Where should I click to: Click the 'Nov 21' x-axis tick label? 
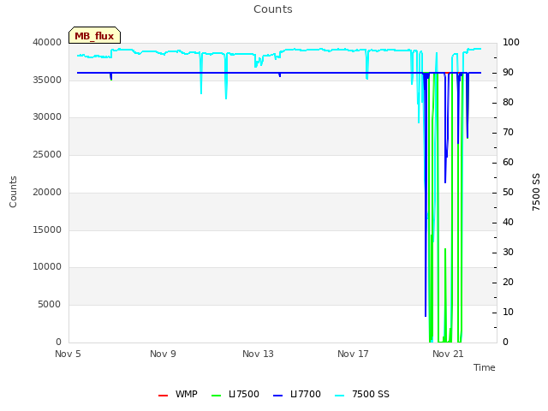click(x=448, y=354)
